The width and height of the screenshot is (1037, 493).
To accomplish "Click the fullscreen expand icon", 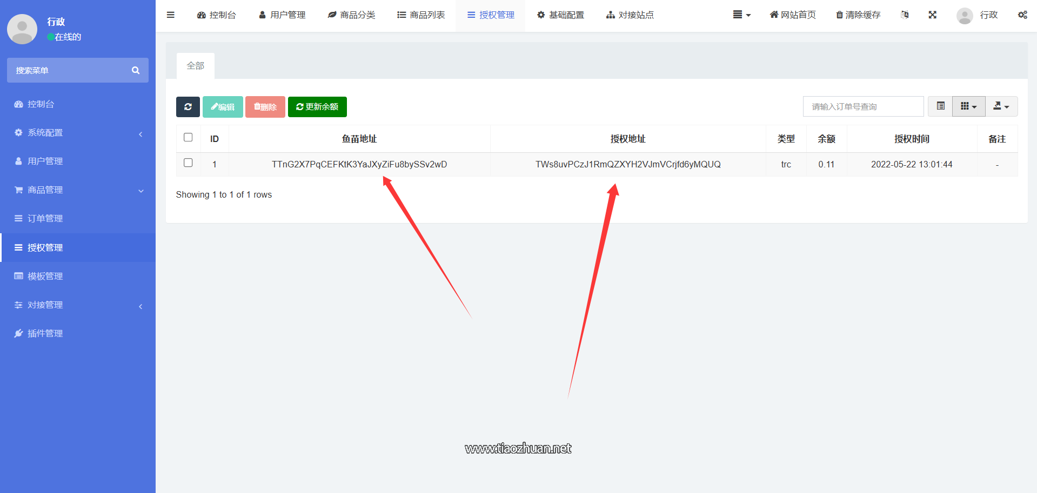I will [932, 15].
